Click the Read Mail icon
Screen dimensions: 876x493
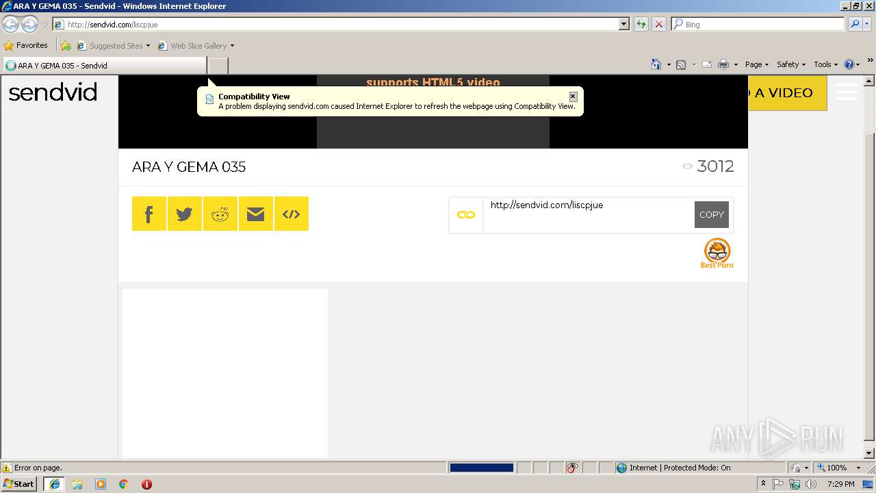click(707, 64)
